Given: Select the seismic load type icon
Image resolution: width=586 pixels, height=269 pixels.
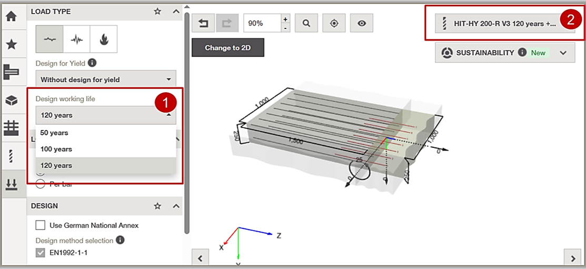Looking at the screenshot, I should pyautogui.click(x=77, y=39).
